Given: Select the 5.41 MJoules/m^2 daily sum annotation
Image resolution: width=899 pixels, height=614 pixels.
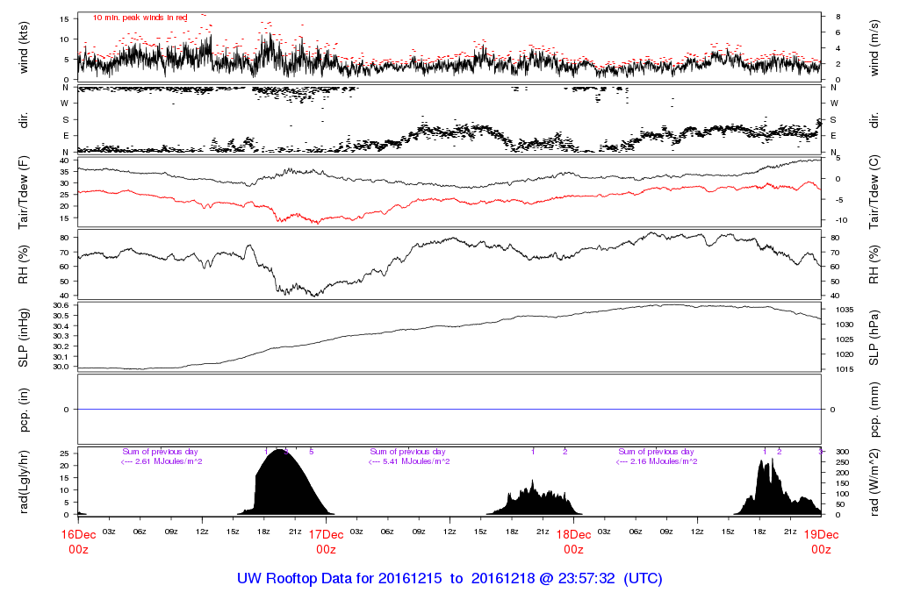Looking at the screenshot, I should tap(409, 461).
